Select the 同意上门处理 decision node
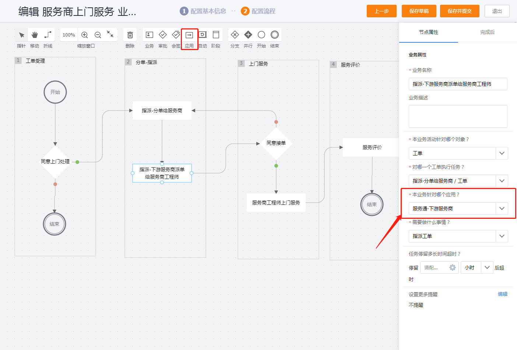Image resolution: width=517 pixels, height=350 pixels. click(55, 161)
